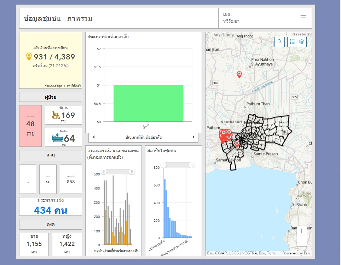Go to previous chart with left arrow

pyautogui.click(x=94, y=137)
